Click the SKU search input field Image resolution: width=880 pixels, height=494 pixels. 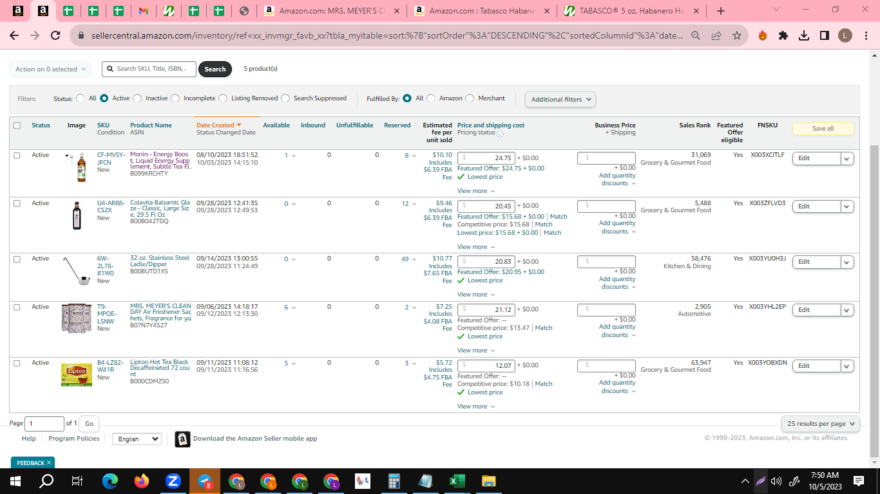point(149,69)
